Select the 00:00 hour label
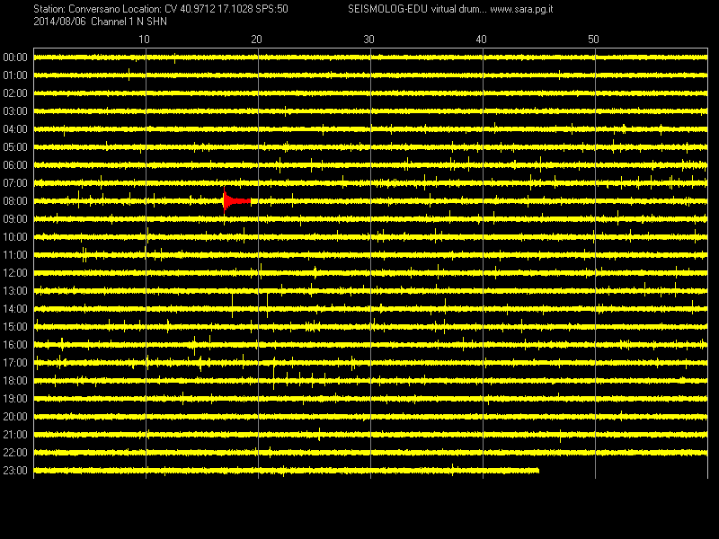Screen dimensions: 719x539 pos(15,57)
